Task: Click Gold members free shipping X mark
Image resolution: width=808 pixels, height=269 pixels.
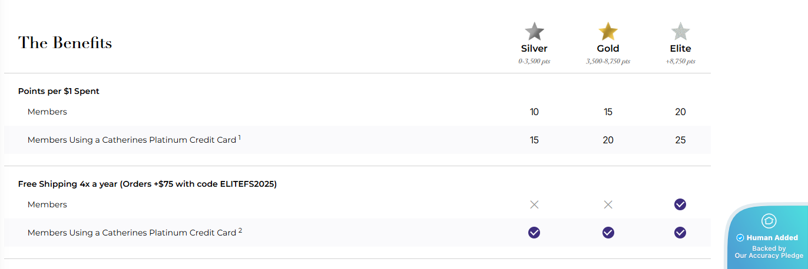Action: click(608, 204)
